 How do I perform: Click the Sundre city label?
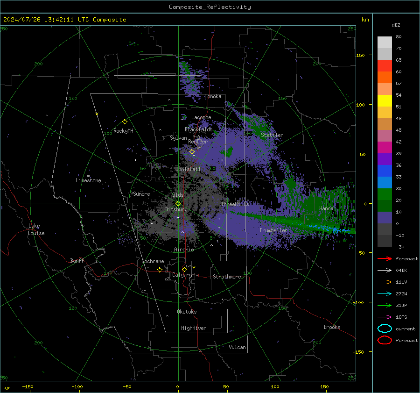click(141, 193)
